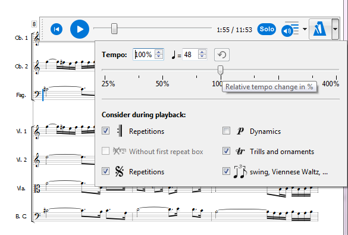
Task: Click the tempo slider thumb at 100%
Action: pyautogui.click(x=220, y=70)
